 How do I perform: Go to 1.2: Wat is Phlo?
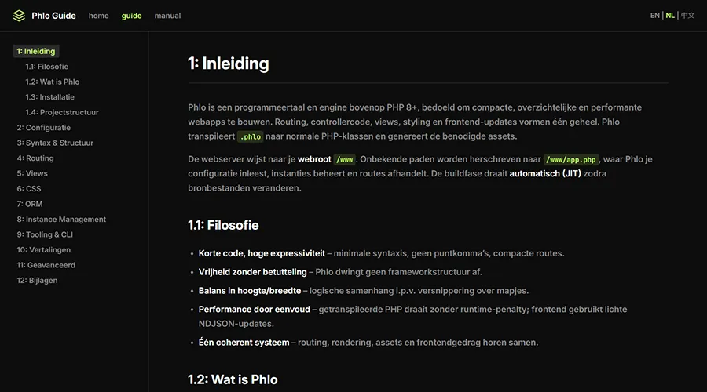(x=52, y=82)
